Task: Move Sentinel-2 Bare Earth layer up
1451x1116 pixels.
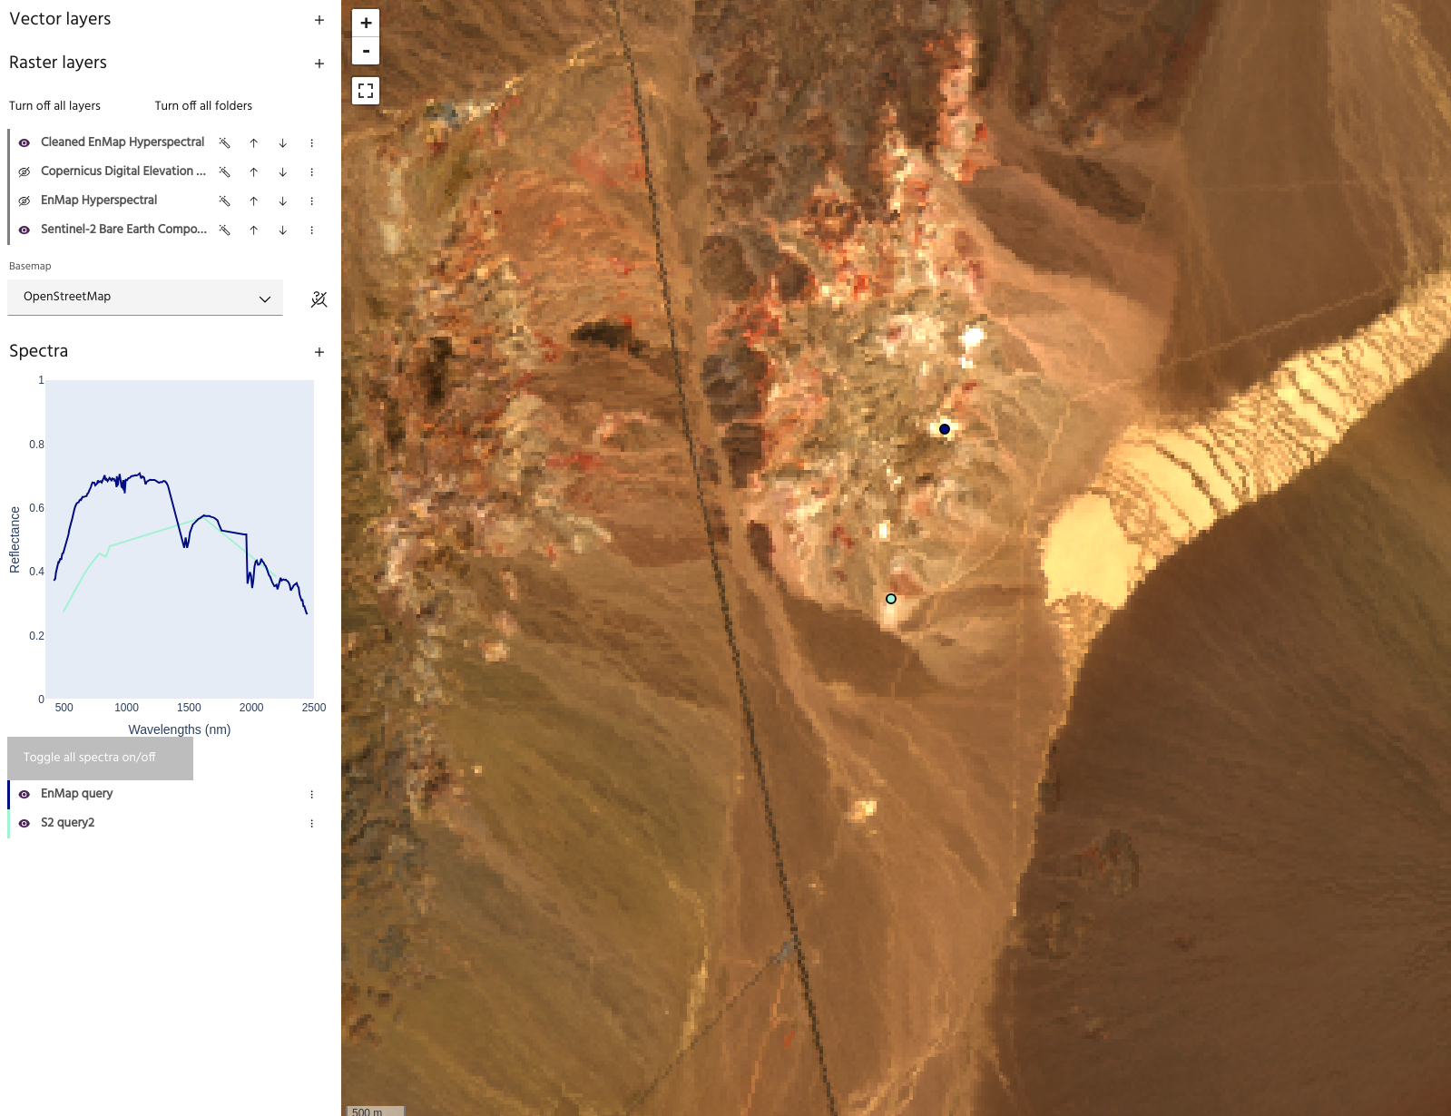Action: pyautogui.click(x=254, y=230)
